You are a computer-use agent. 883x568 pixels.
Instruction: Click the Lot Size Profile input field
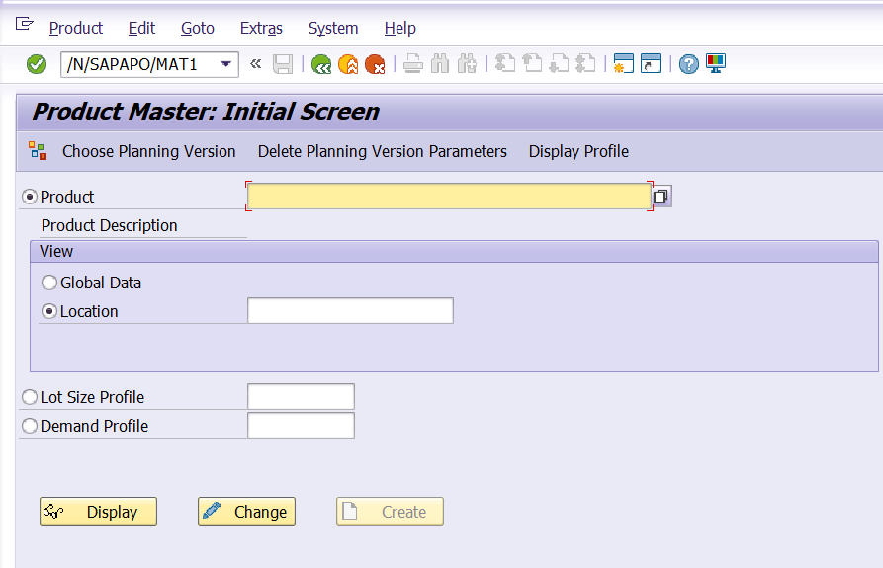(x=301, y=396)
